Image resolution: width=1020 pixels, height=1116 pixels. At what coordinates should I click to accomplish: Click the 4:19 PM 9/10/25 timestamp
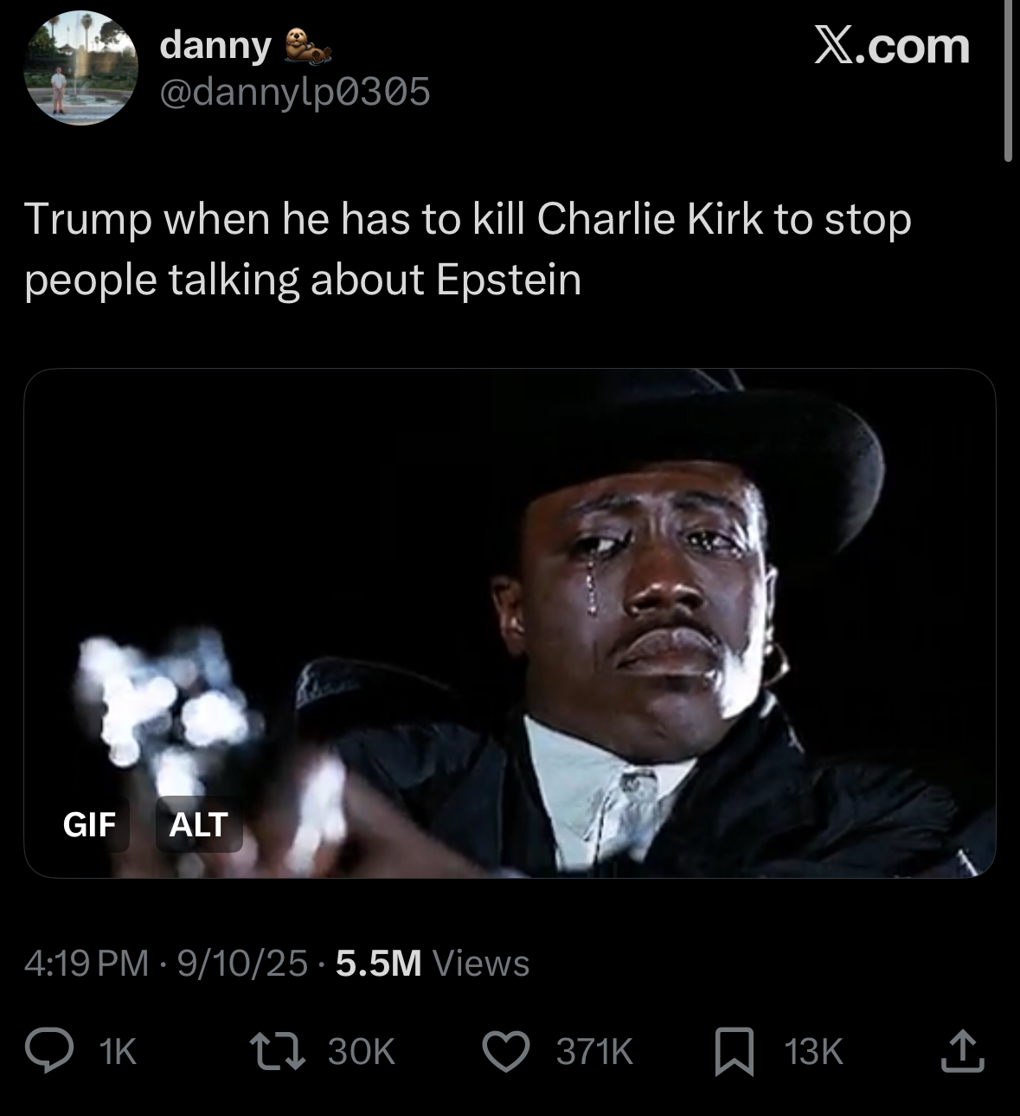166,963
